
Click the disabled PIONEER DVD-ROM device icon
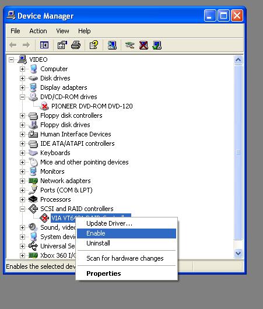pyautogui.click(x=44, y=106)
